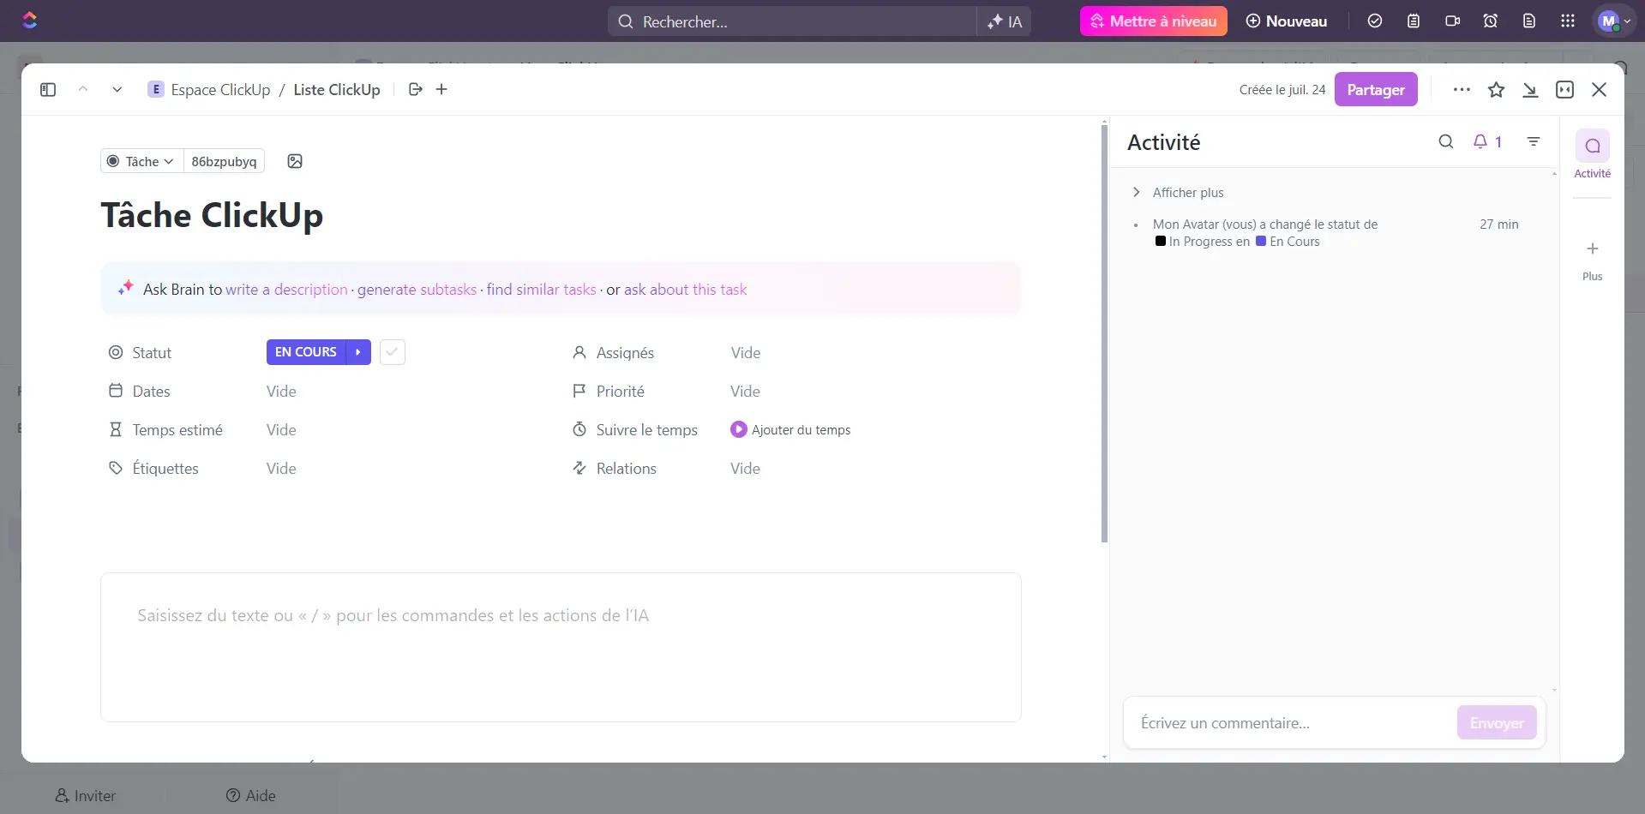Copy the task ID 86bzpubyq
Viewport: 1645px width, 814px height.
224,162
